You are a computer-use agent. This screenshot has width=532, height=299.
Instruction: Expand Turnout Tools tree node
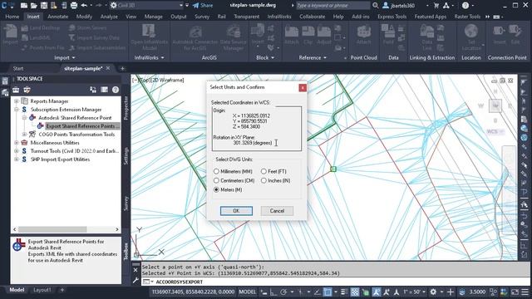pyautogui.click(x=17, y=151)
